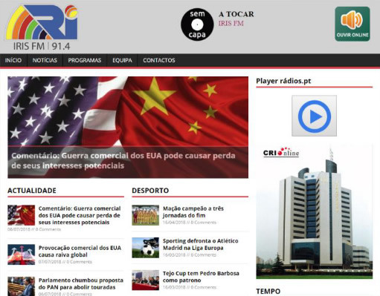Open the featured US-China flags banner image
Image resolution: width=380 pixels, height=296 pixels.
[128, 111]
